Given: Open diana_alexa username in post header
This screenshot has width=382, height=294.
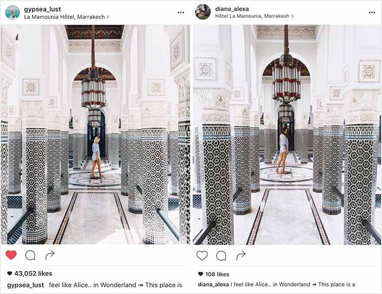Looking at the screenshot, I should 232,9.
